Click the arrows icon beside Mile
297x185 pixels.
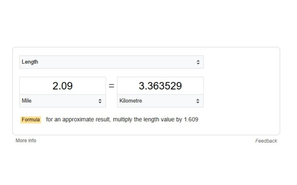point(100,101)
